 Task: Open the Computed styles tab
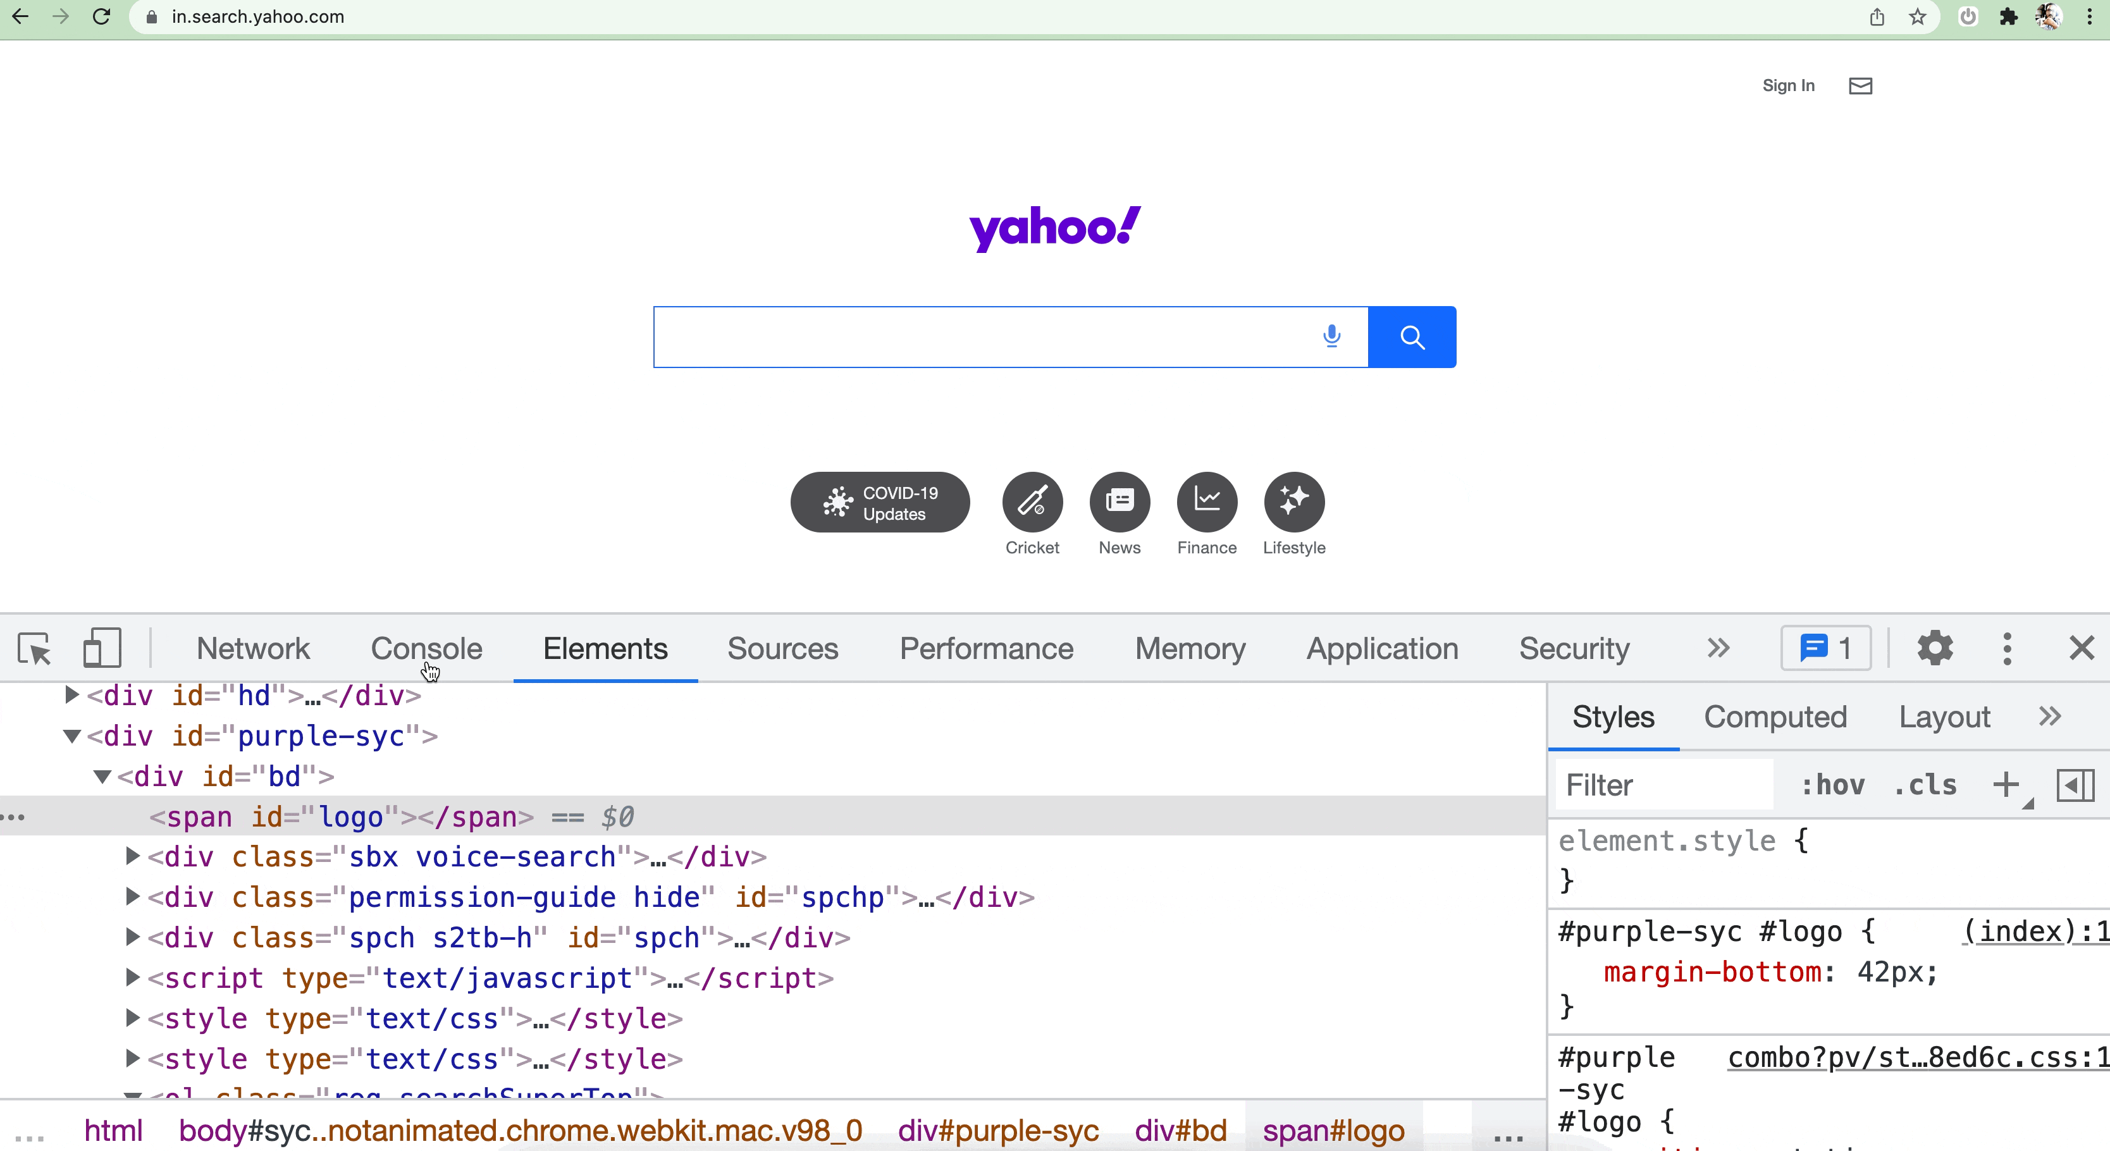[x=1775, y=717]
